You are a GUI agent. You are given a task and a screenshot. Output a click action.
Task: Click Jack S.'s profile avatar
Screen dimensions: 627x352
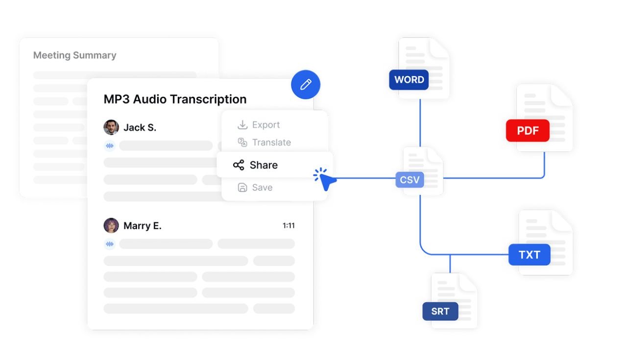coord(111,128)
